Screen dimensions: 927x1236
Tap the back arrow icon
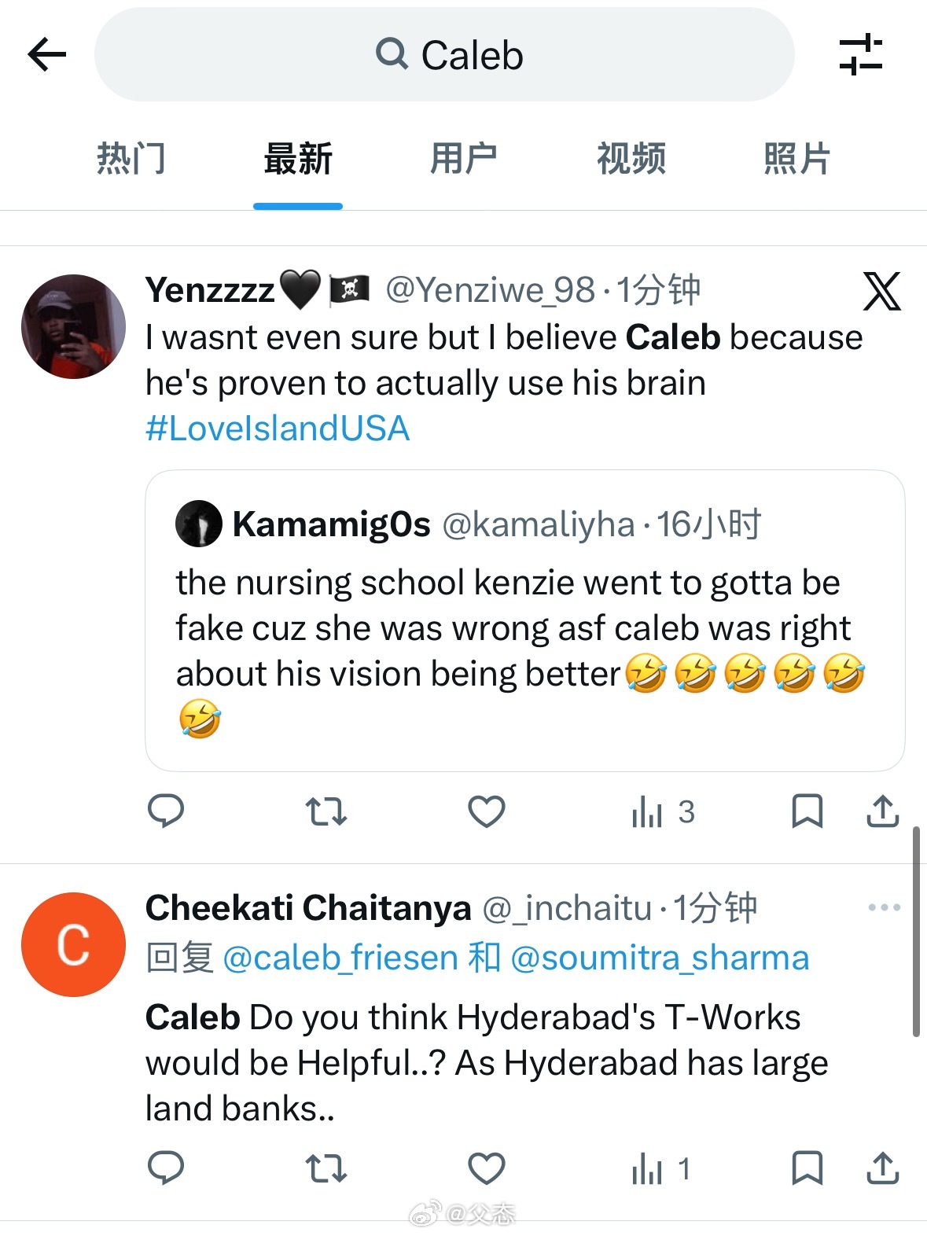pyautogui.click(x=46, y=55)
